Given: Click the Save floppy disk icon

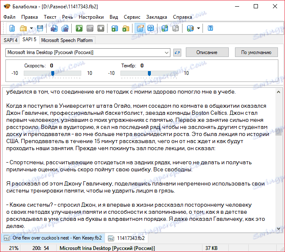Looking at the screenshot, I should (x=40, y=28).
